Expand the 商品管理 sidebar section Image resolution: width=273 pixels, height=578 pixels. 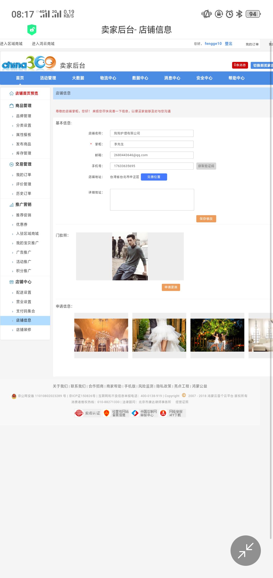pyautogui.click(x=23, y=106)
